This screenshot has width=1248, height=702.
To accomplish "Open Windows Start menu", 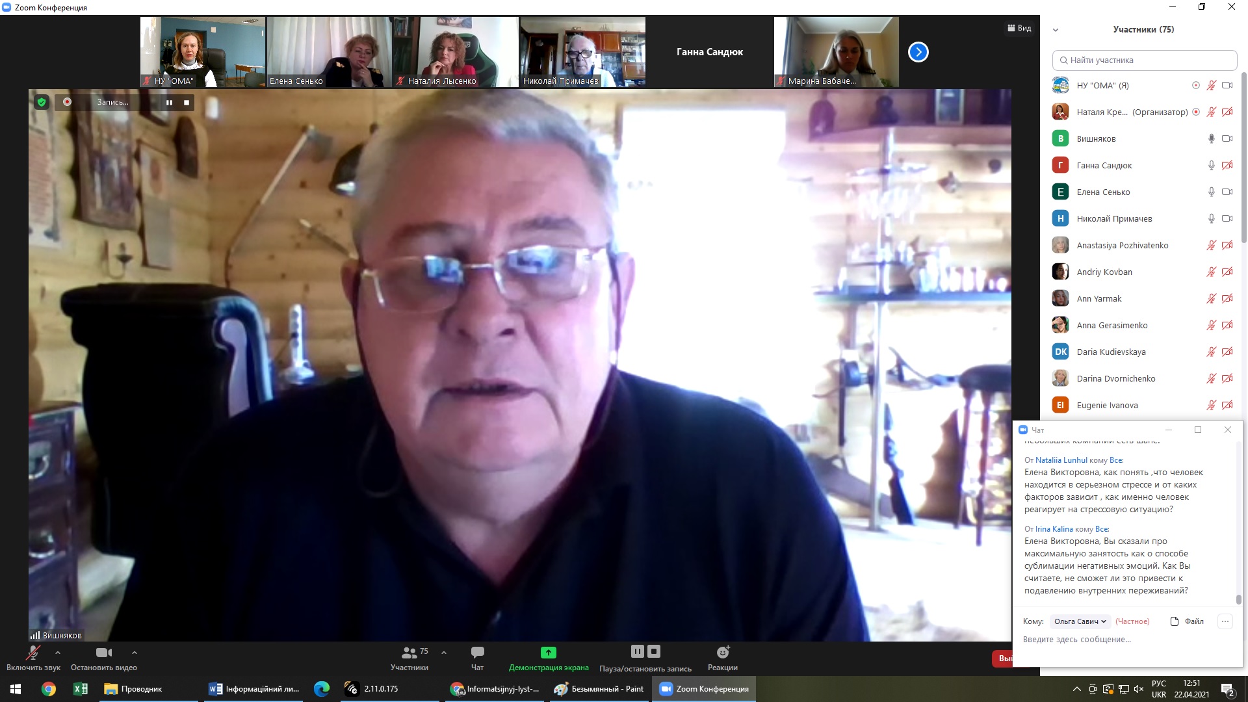I will tap(16, 689).
